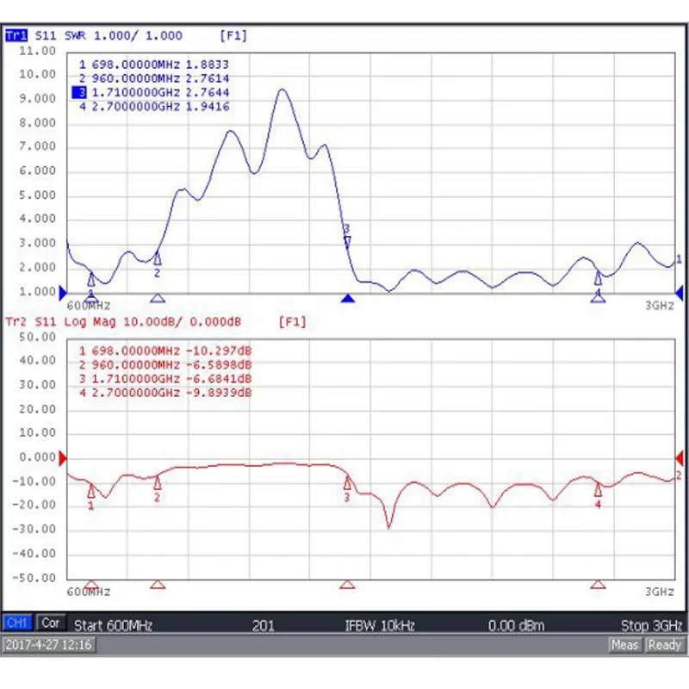
Task: Select marker 1 on the blue SWR trace
Action: [x=91, y=279]
